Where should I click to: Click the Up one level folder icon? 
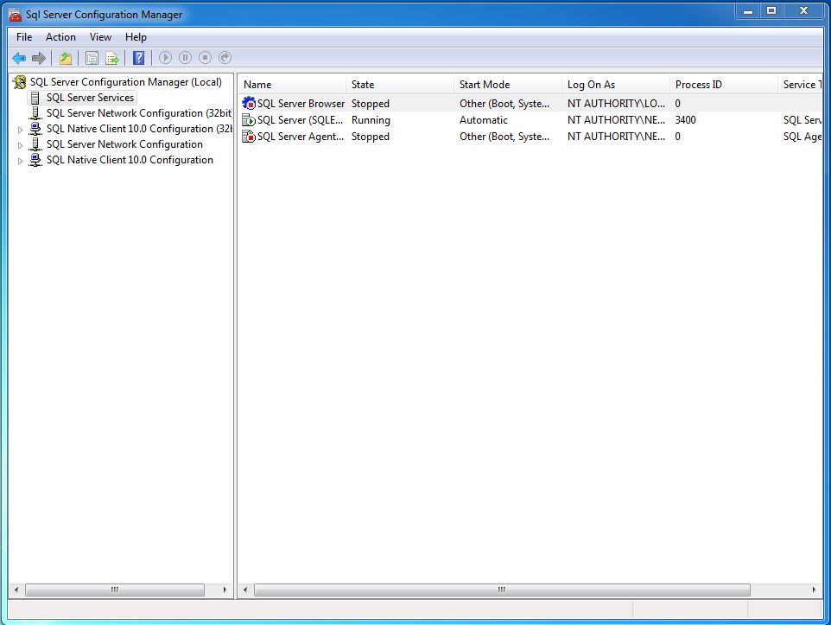click(65, 58)
